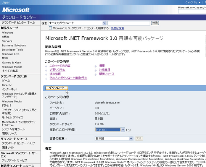Click the arrow icon beside 関連リソース
This screenshot has height=167, width=206.
96,75
